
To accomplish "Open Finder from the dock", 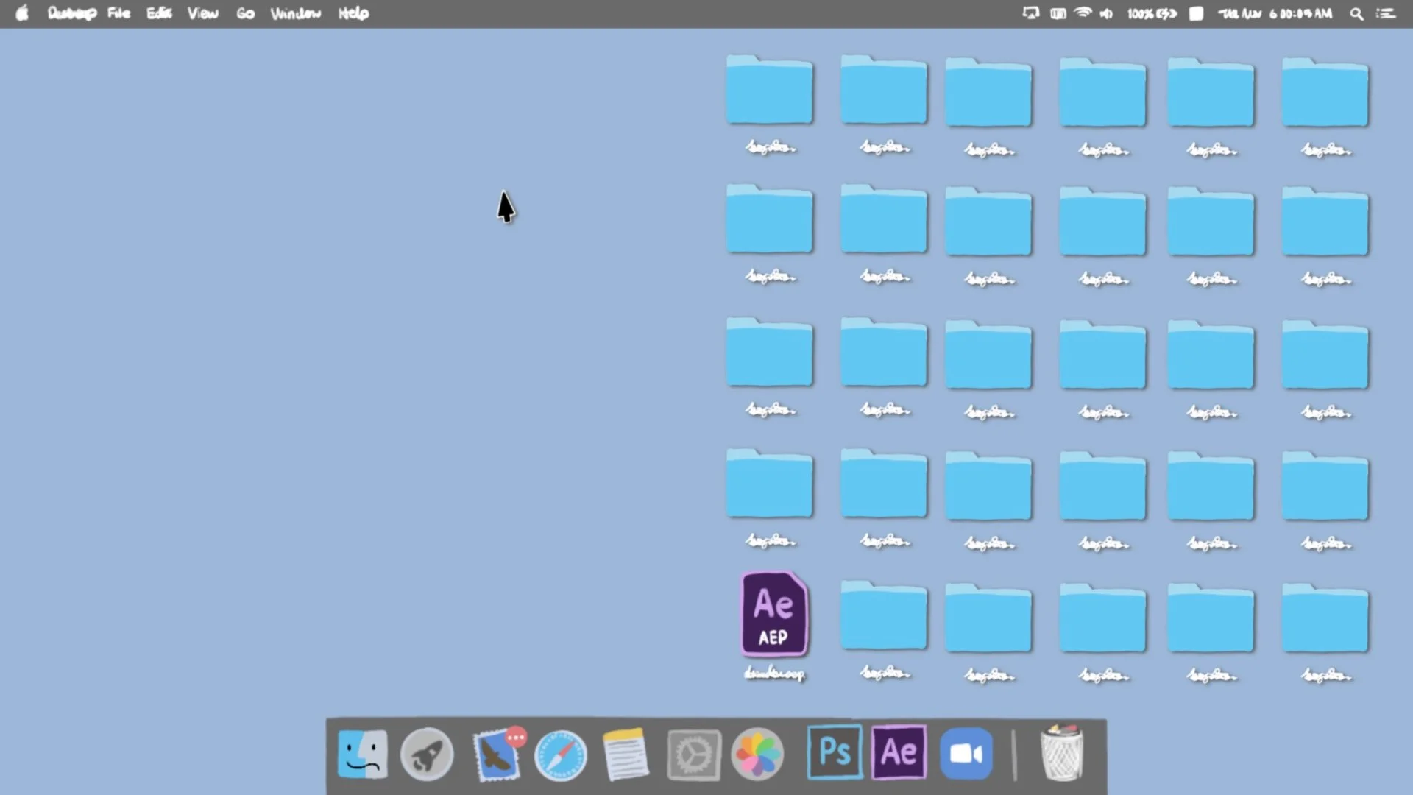I will [362, 754].
